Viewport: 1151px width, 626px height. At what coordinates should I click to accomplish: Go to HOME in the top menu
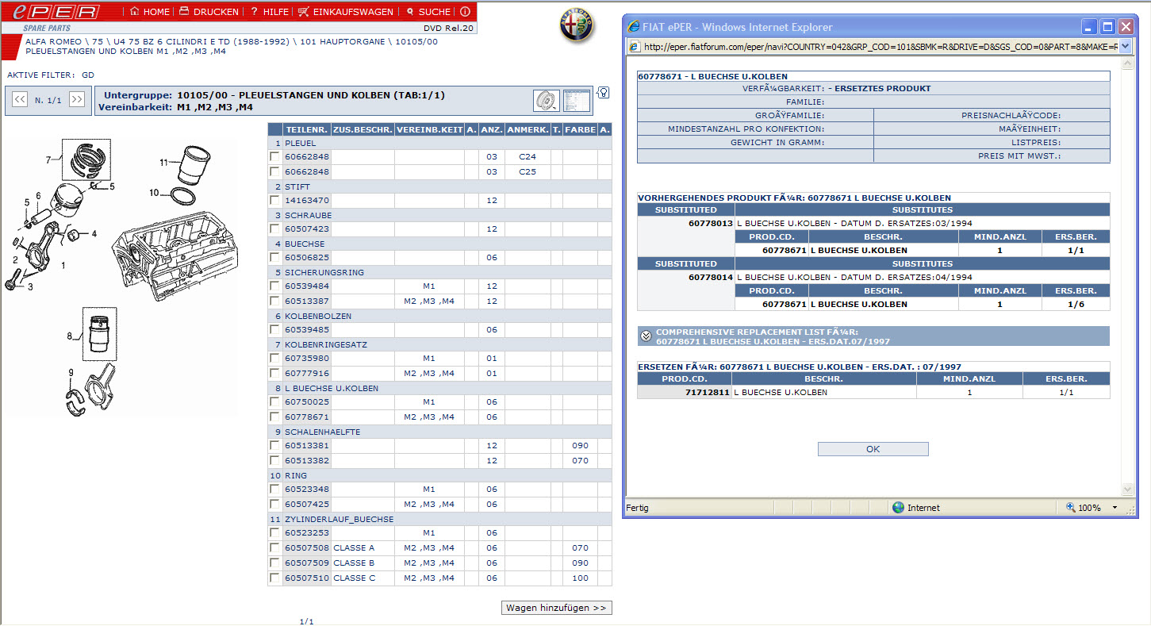pyautogui.click(x=150, y=12)
